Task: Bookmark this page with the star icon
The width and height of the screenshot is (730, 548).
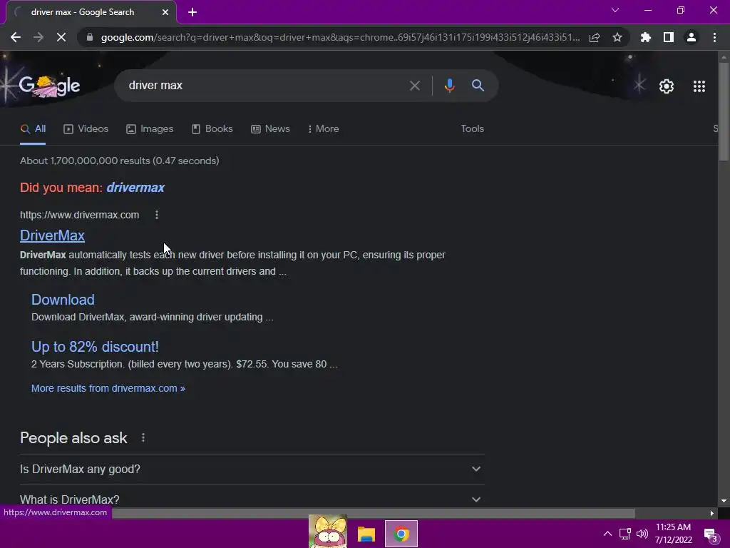Action: coord(617,37)
